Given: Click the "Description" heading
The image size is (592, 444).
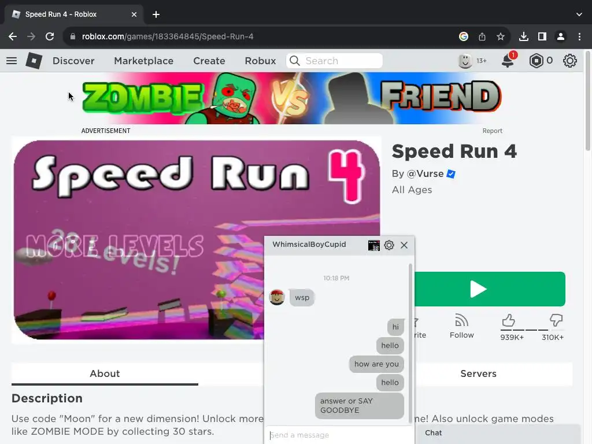Looking at the screenshot, I should pos(47,398).
